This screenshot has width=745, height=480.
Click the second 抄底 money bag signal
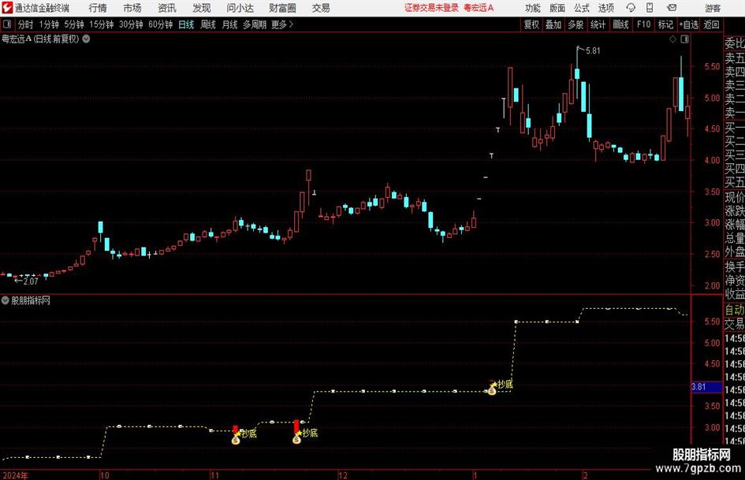[297, 439]
